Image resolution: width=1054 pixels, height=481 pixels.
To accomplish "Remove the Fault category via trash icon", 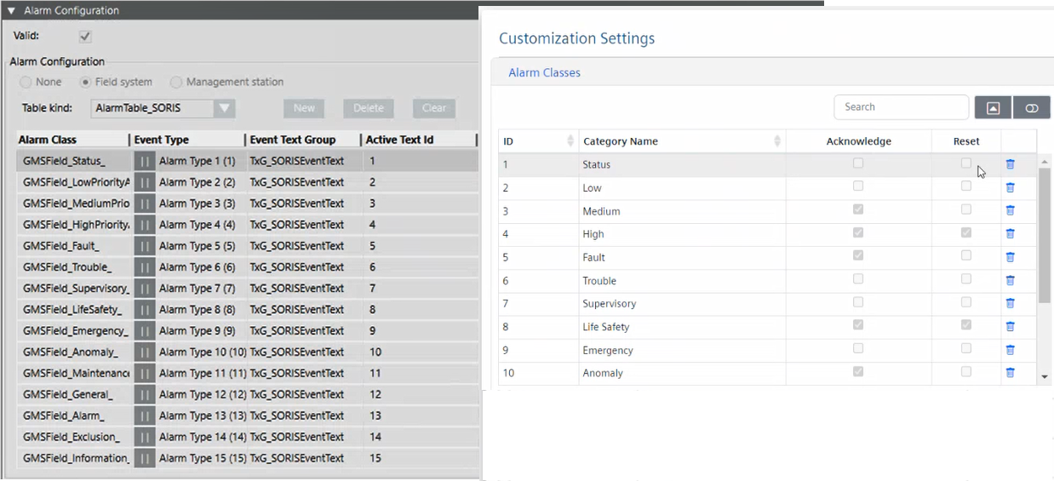I will [x=1010, y=257].
